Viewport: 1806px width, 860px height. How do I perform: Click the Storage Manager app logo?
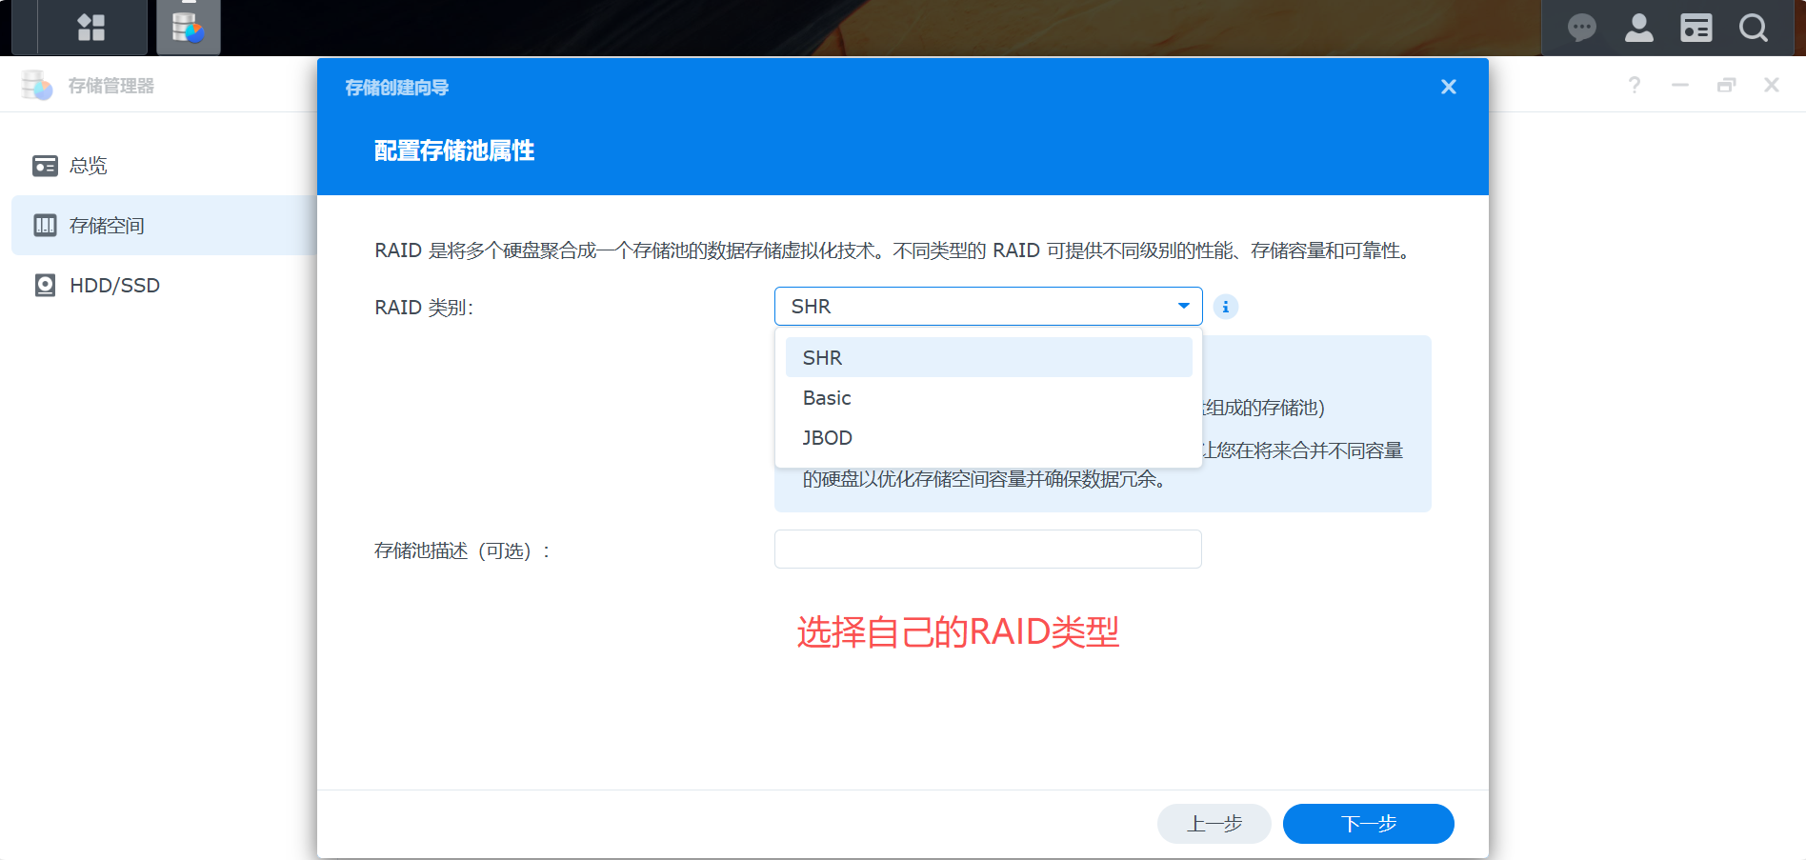click(x=36, y=85)
